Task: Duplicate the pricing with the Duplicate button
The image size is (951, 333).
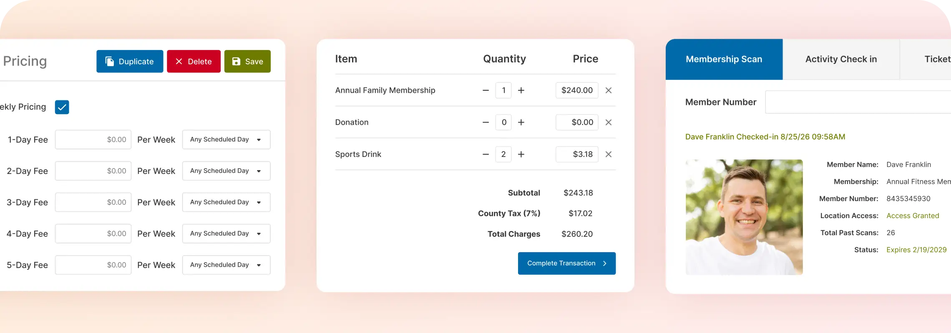Action: pyautogui.click(x=130, y=62)
